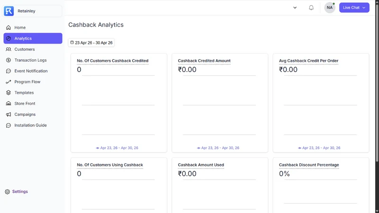Open Customers via its people icon

pyautogui.click(x=9, y=49)
